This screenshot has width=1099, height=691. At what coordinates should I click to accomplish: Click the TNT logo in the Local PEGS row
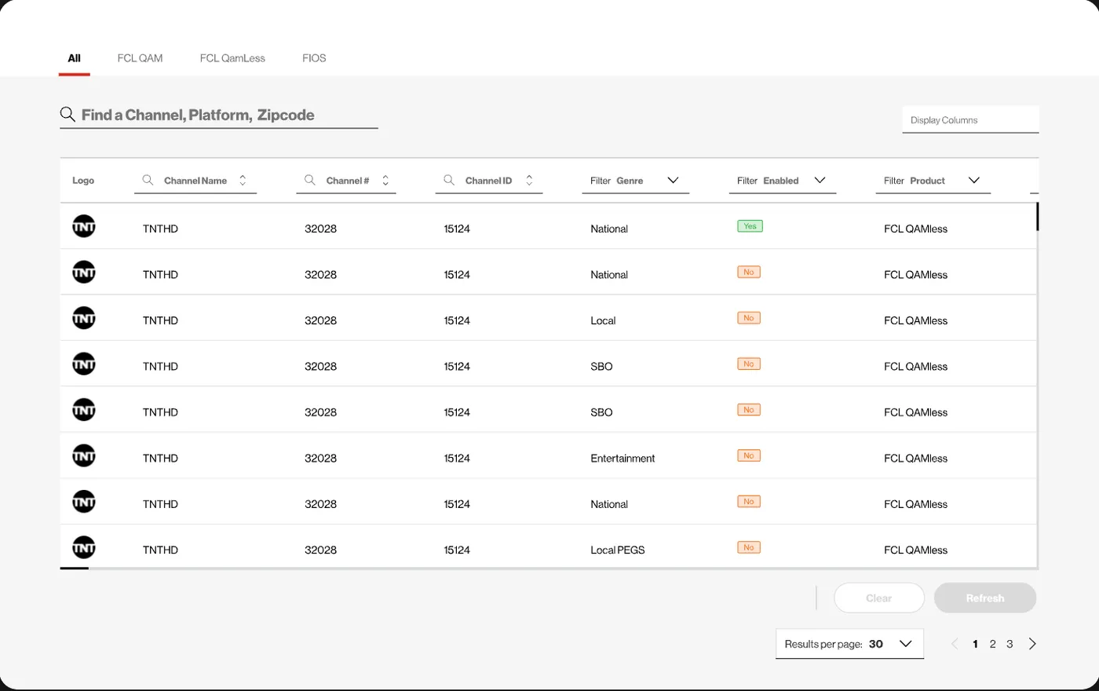[84, 548]
